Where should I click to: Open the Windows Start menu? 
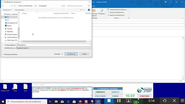(x=3, y=101)
